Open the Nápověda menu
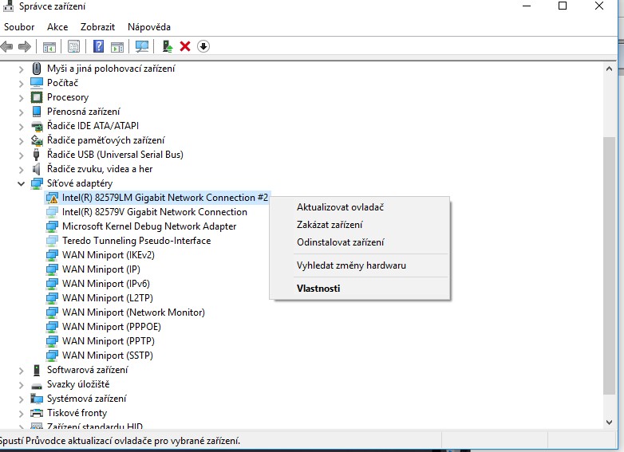This screenshot has height=452, width=624. [x=149, y=27]
